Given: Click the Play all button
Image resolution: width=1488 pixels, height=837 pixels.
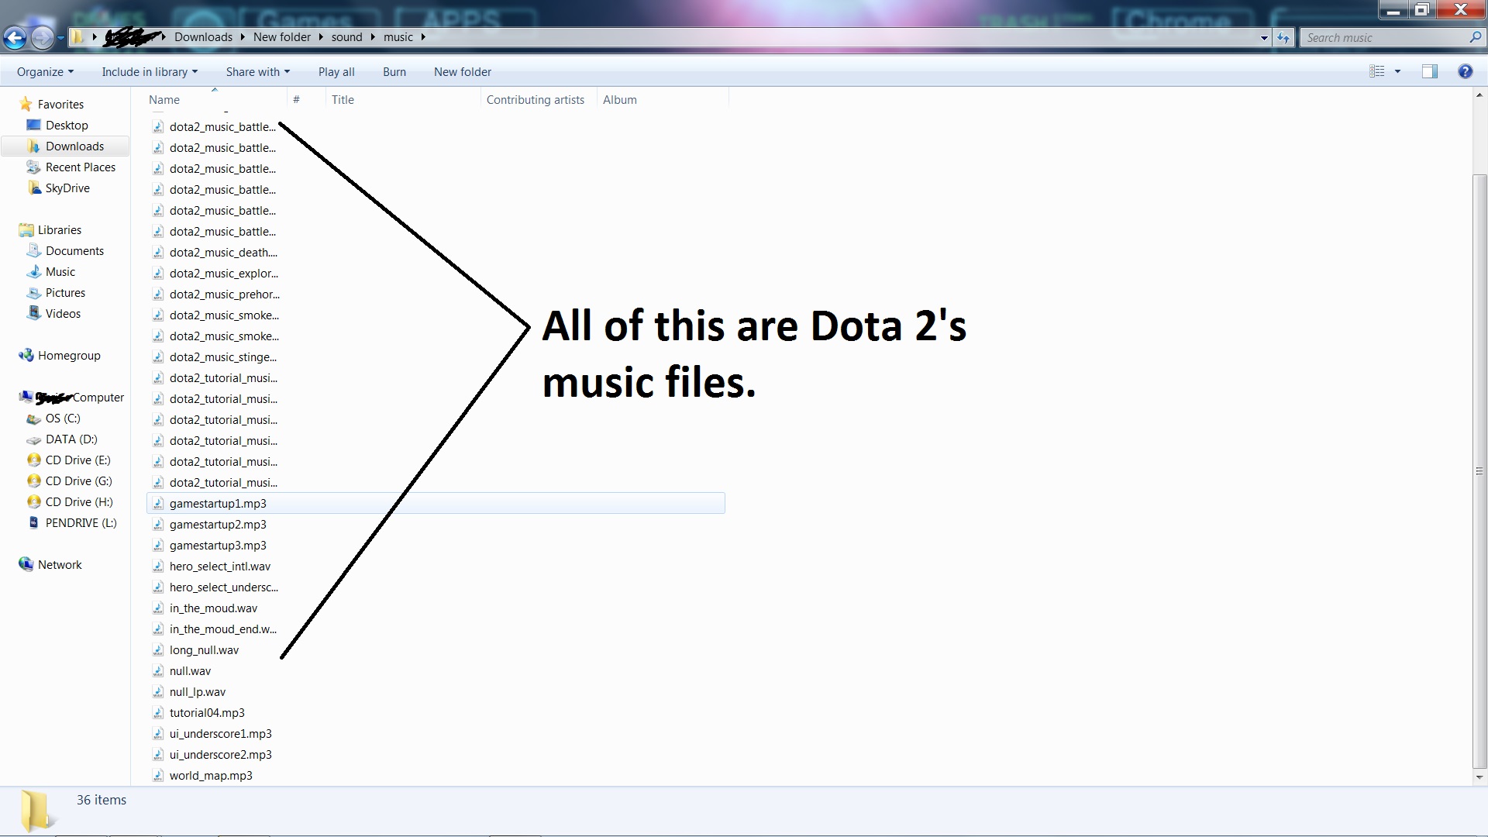Looking at the screenshot, I should (336, 72).
